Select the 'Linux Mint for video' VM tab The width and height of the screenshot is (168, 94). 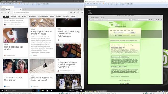tap(91, 7)
